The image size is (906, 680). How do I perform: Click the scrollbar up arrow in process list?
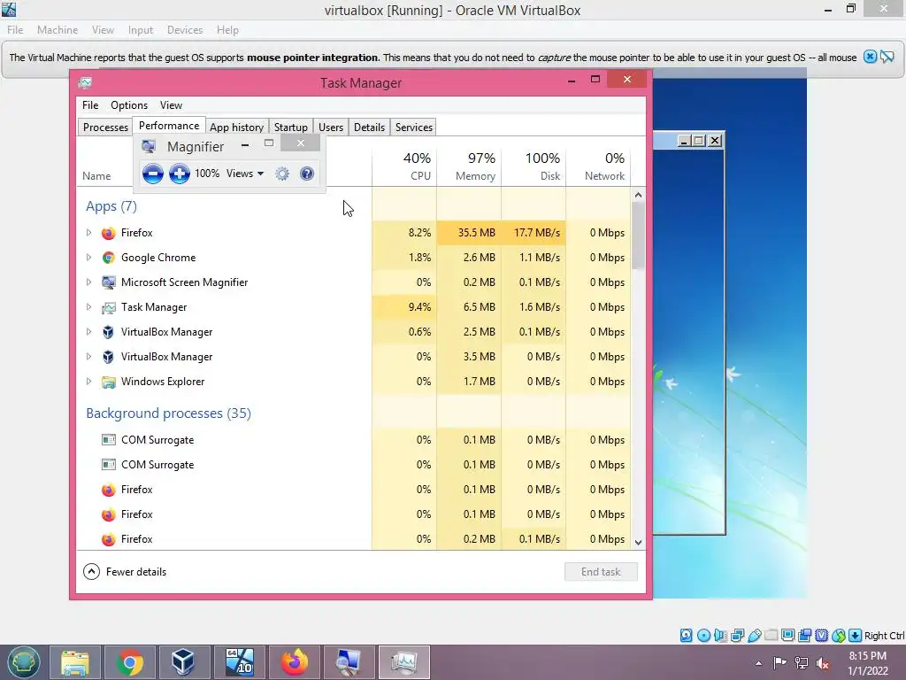click(638, 195)
